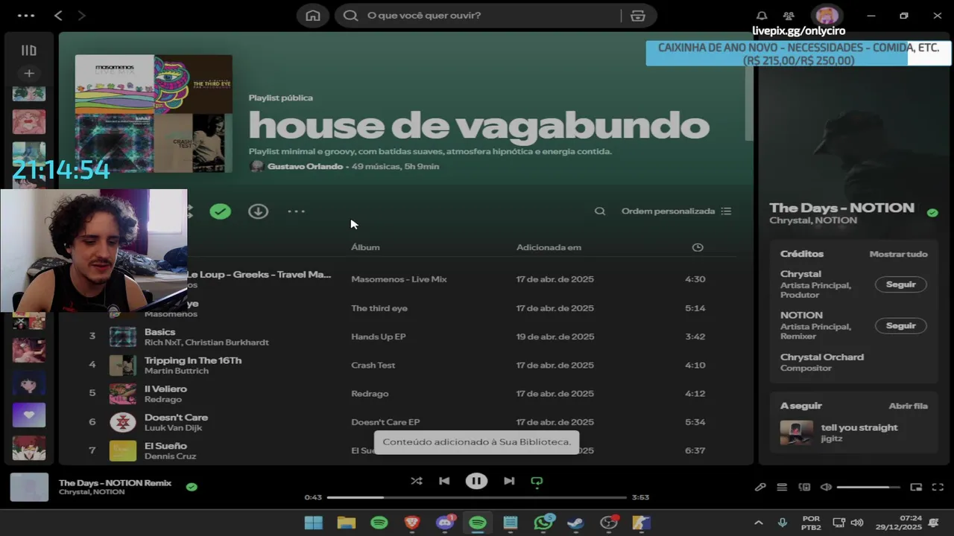Screen dimensions: 954x536
Task: Select the track "Tripping In The 16Th"
Action: 193,360
